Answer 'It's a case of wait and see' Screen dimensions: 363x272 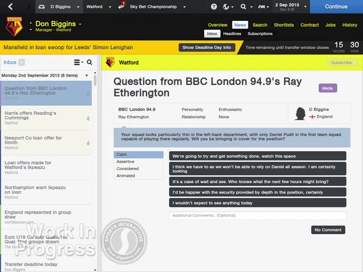click(258, 181)
